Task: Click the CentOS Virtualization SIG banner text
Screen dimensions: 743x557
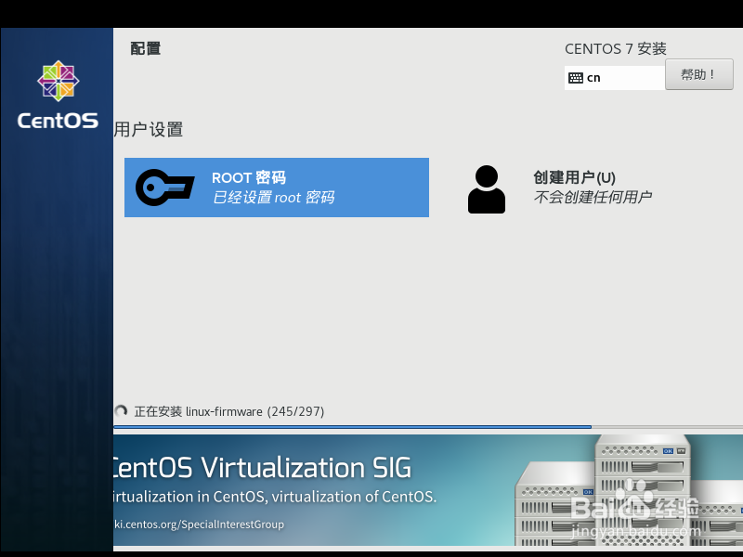Action: coord(260,468)
